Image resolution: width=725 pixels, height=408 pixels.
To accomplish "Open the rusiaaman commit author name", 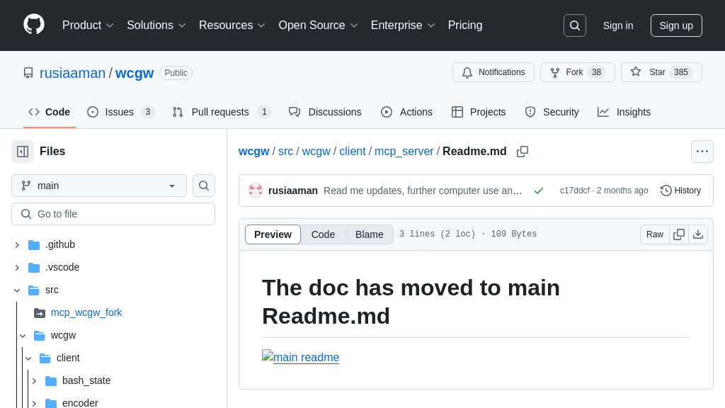I will pos(292,191).
